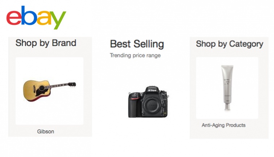274x157 pixels.
Task: Click the Shop by Category heading
Action: [x=230, y=44]
